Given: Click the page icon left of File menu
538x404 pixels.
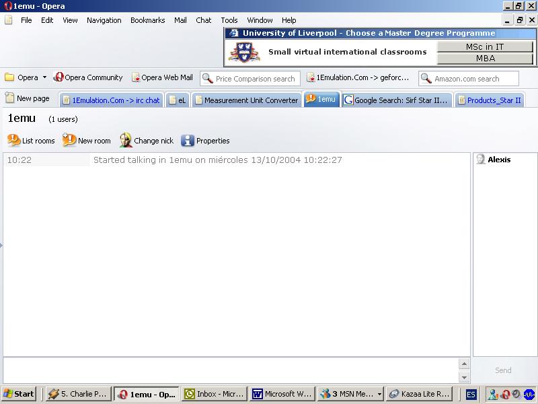Looking at the screenshot, I should 9,20.
